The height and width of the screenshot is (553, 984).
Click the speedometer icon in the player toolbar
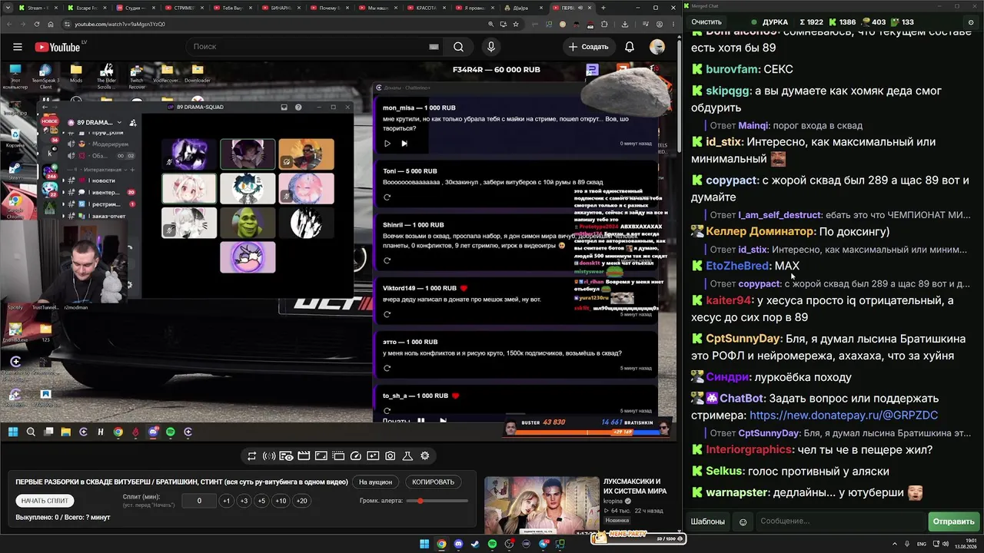(355, 456)
